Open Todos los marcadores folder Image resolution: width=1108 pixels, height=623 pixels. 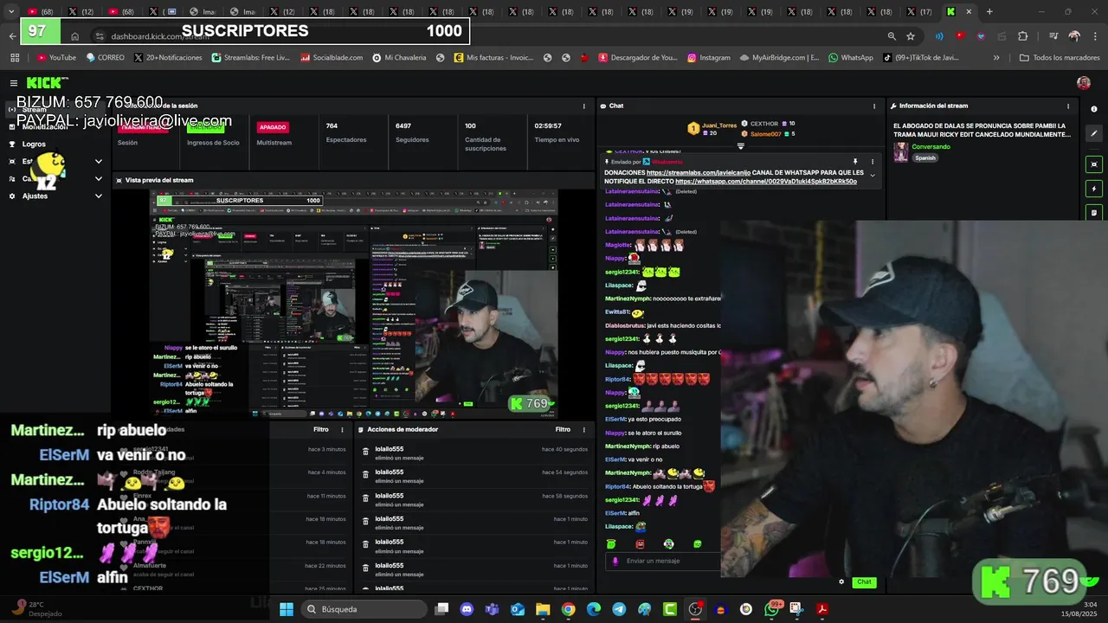(x=1060, y=58)
